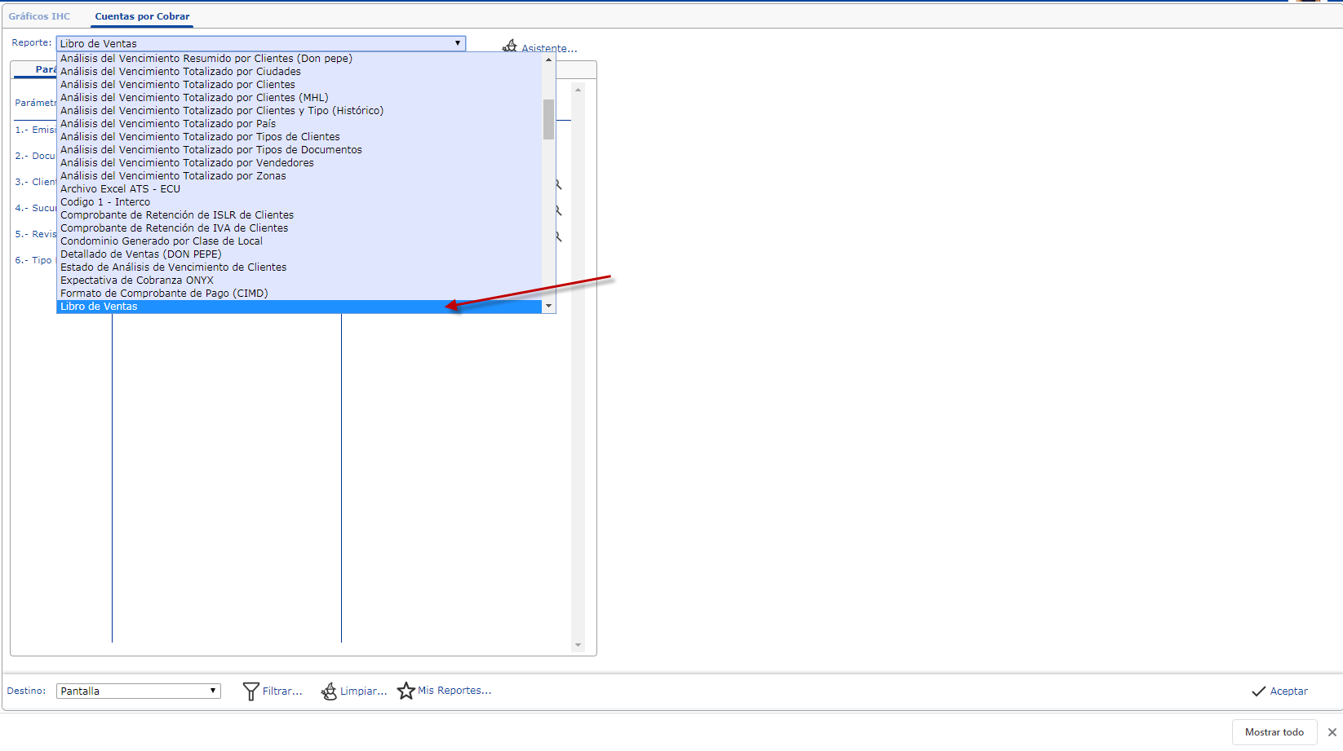1343x751 pixels.
Task: Choose Formato de Comprobante de Pago (CIMD)
Action: 299,294
